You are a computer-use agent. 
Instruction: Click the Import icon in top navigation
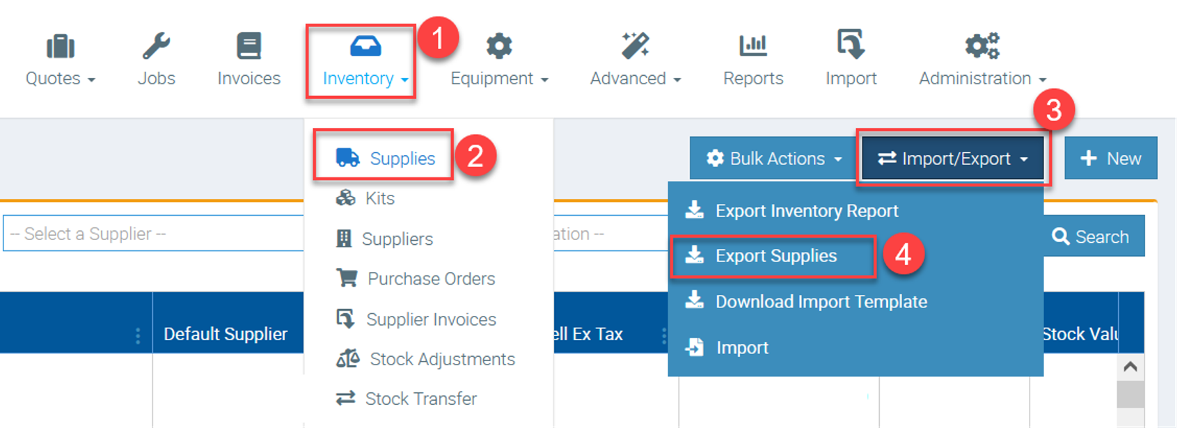(851, 45)
